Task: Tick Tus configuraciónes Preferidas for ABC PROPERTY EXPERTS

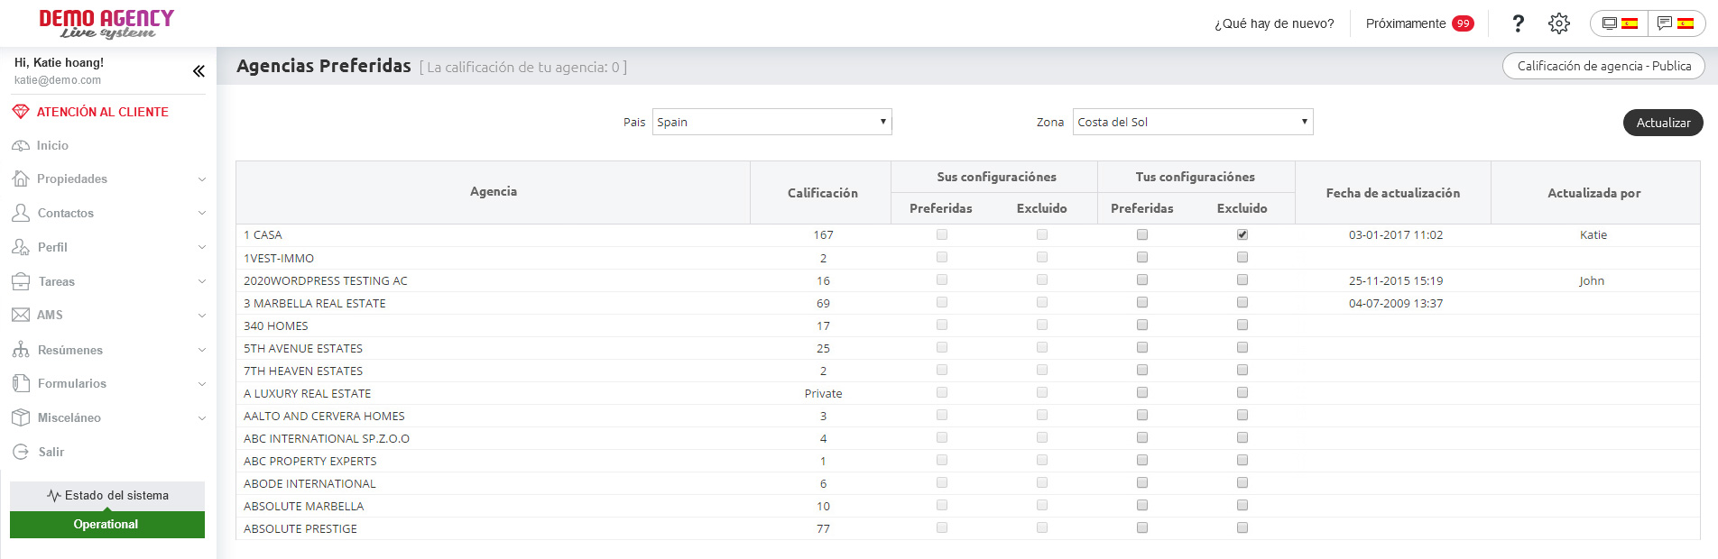Action: 1142,460
